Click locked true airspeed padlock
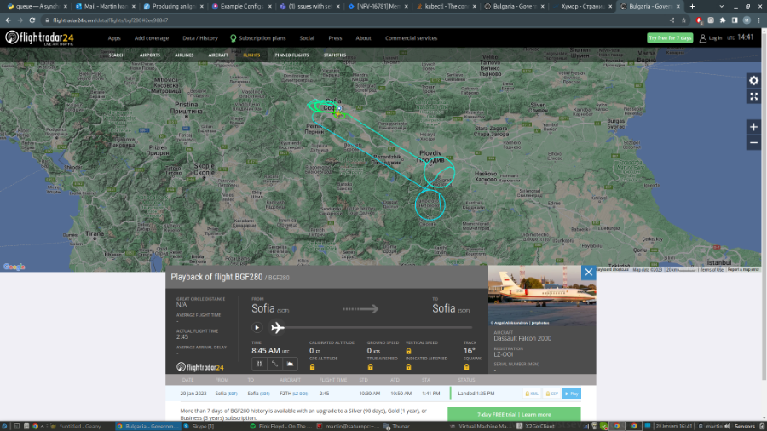This screenshot has width=767, height=431. (371, 366)
